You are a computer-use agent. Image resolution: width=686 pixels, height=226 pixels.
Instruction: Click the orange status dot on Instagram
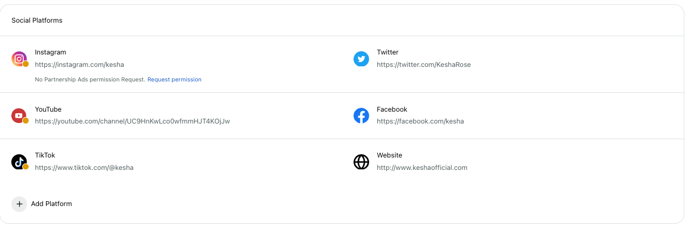click(25, 64)
